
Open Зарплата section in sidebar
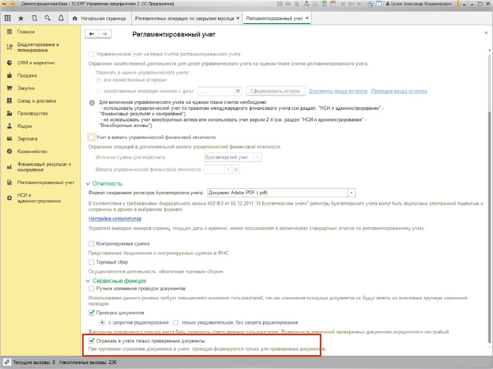pyautogui.click(x=27, y=139)
